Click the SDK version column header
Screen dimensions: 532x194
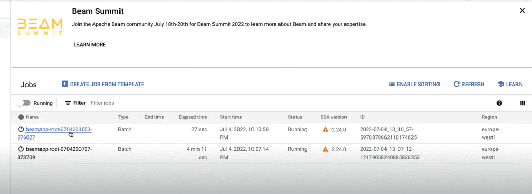click(334, 117)
